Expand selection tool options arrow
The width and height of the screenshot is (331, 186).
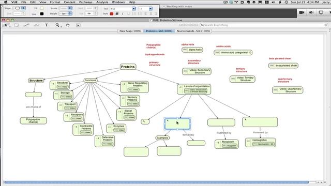[10, 26]
